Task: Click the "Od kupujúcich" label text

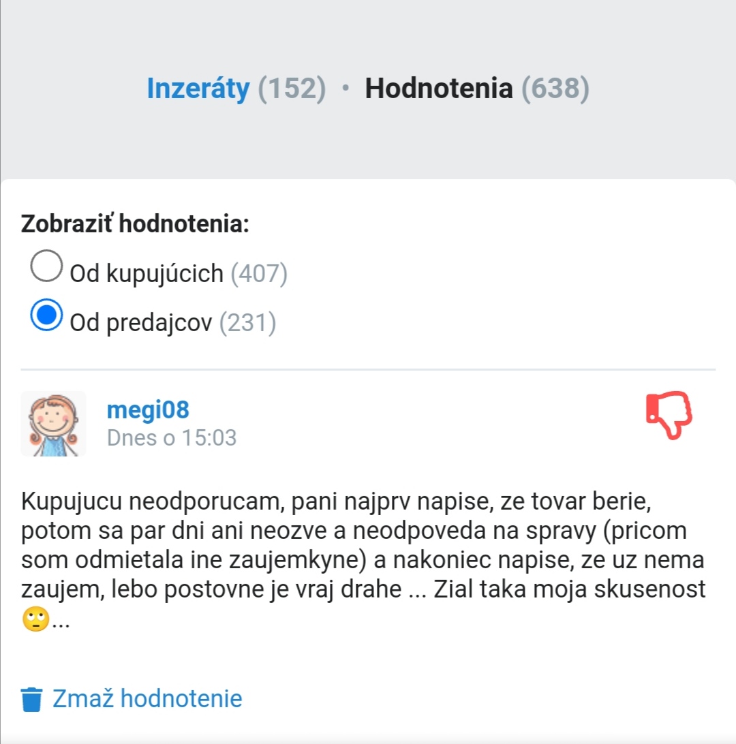Action: (x=147, y=273)
